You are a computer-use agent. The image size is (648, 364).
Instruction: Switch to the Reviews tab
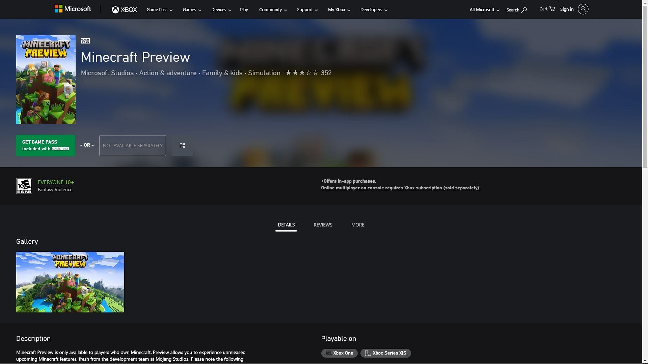click(x=323, y=225)
